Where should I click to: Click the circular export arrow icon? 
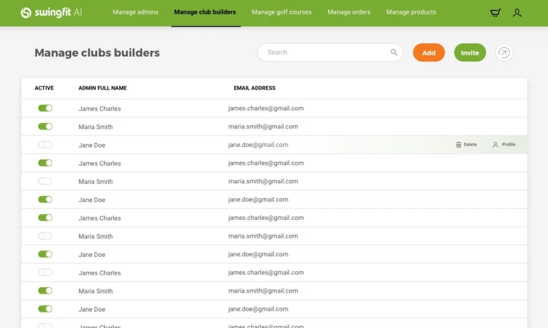pos(504,53)
